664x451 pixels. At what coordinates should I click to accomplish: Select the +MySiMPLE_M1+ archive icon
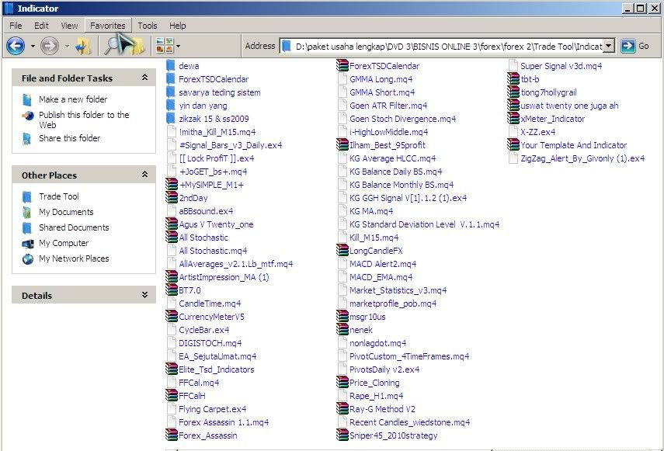172,185
